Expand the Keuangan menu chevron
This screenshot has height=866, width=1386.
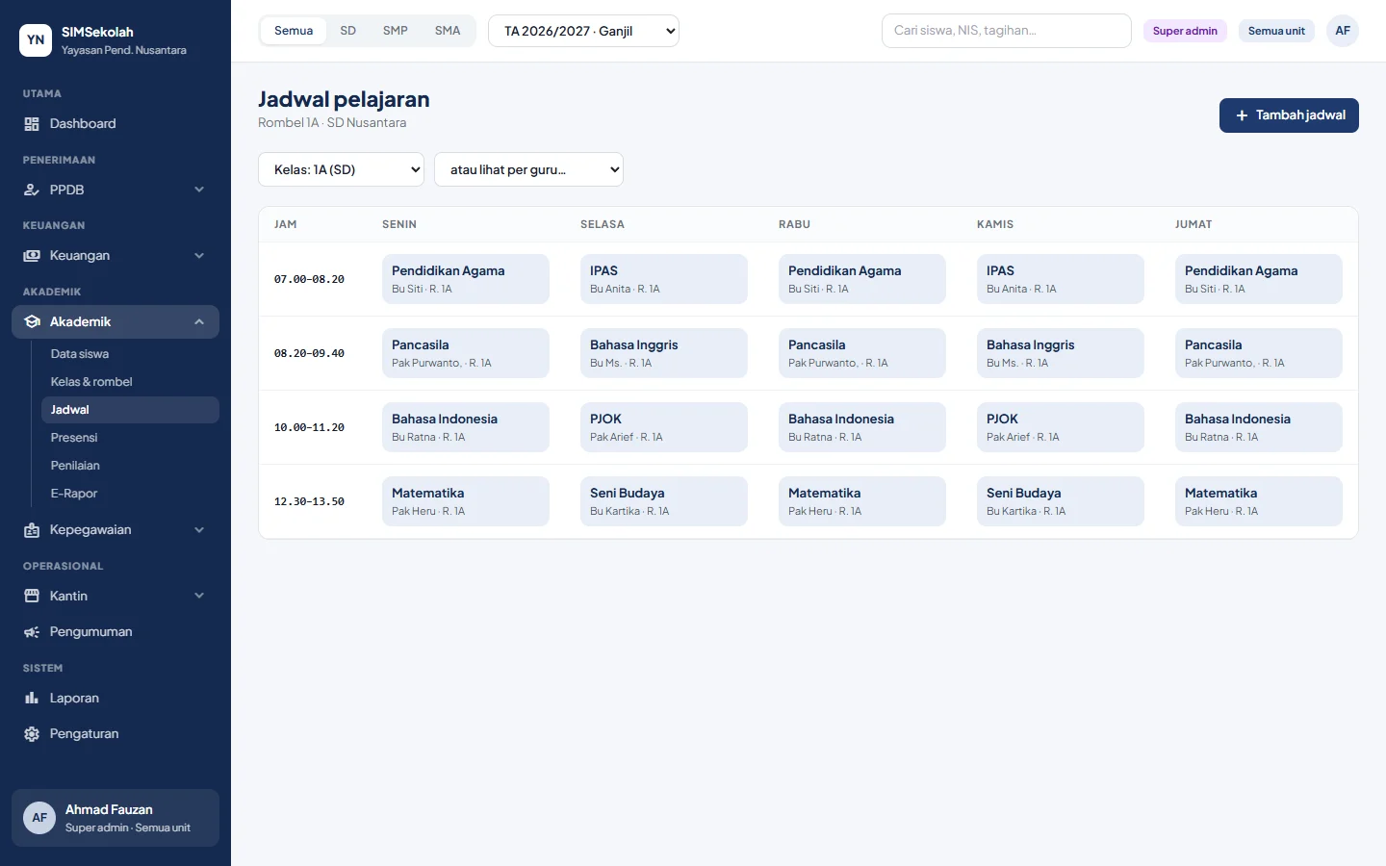(199, 256)
